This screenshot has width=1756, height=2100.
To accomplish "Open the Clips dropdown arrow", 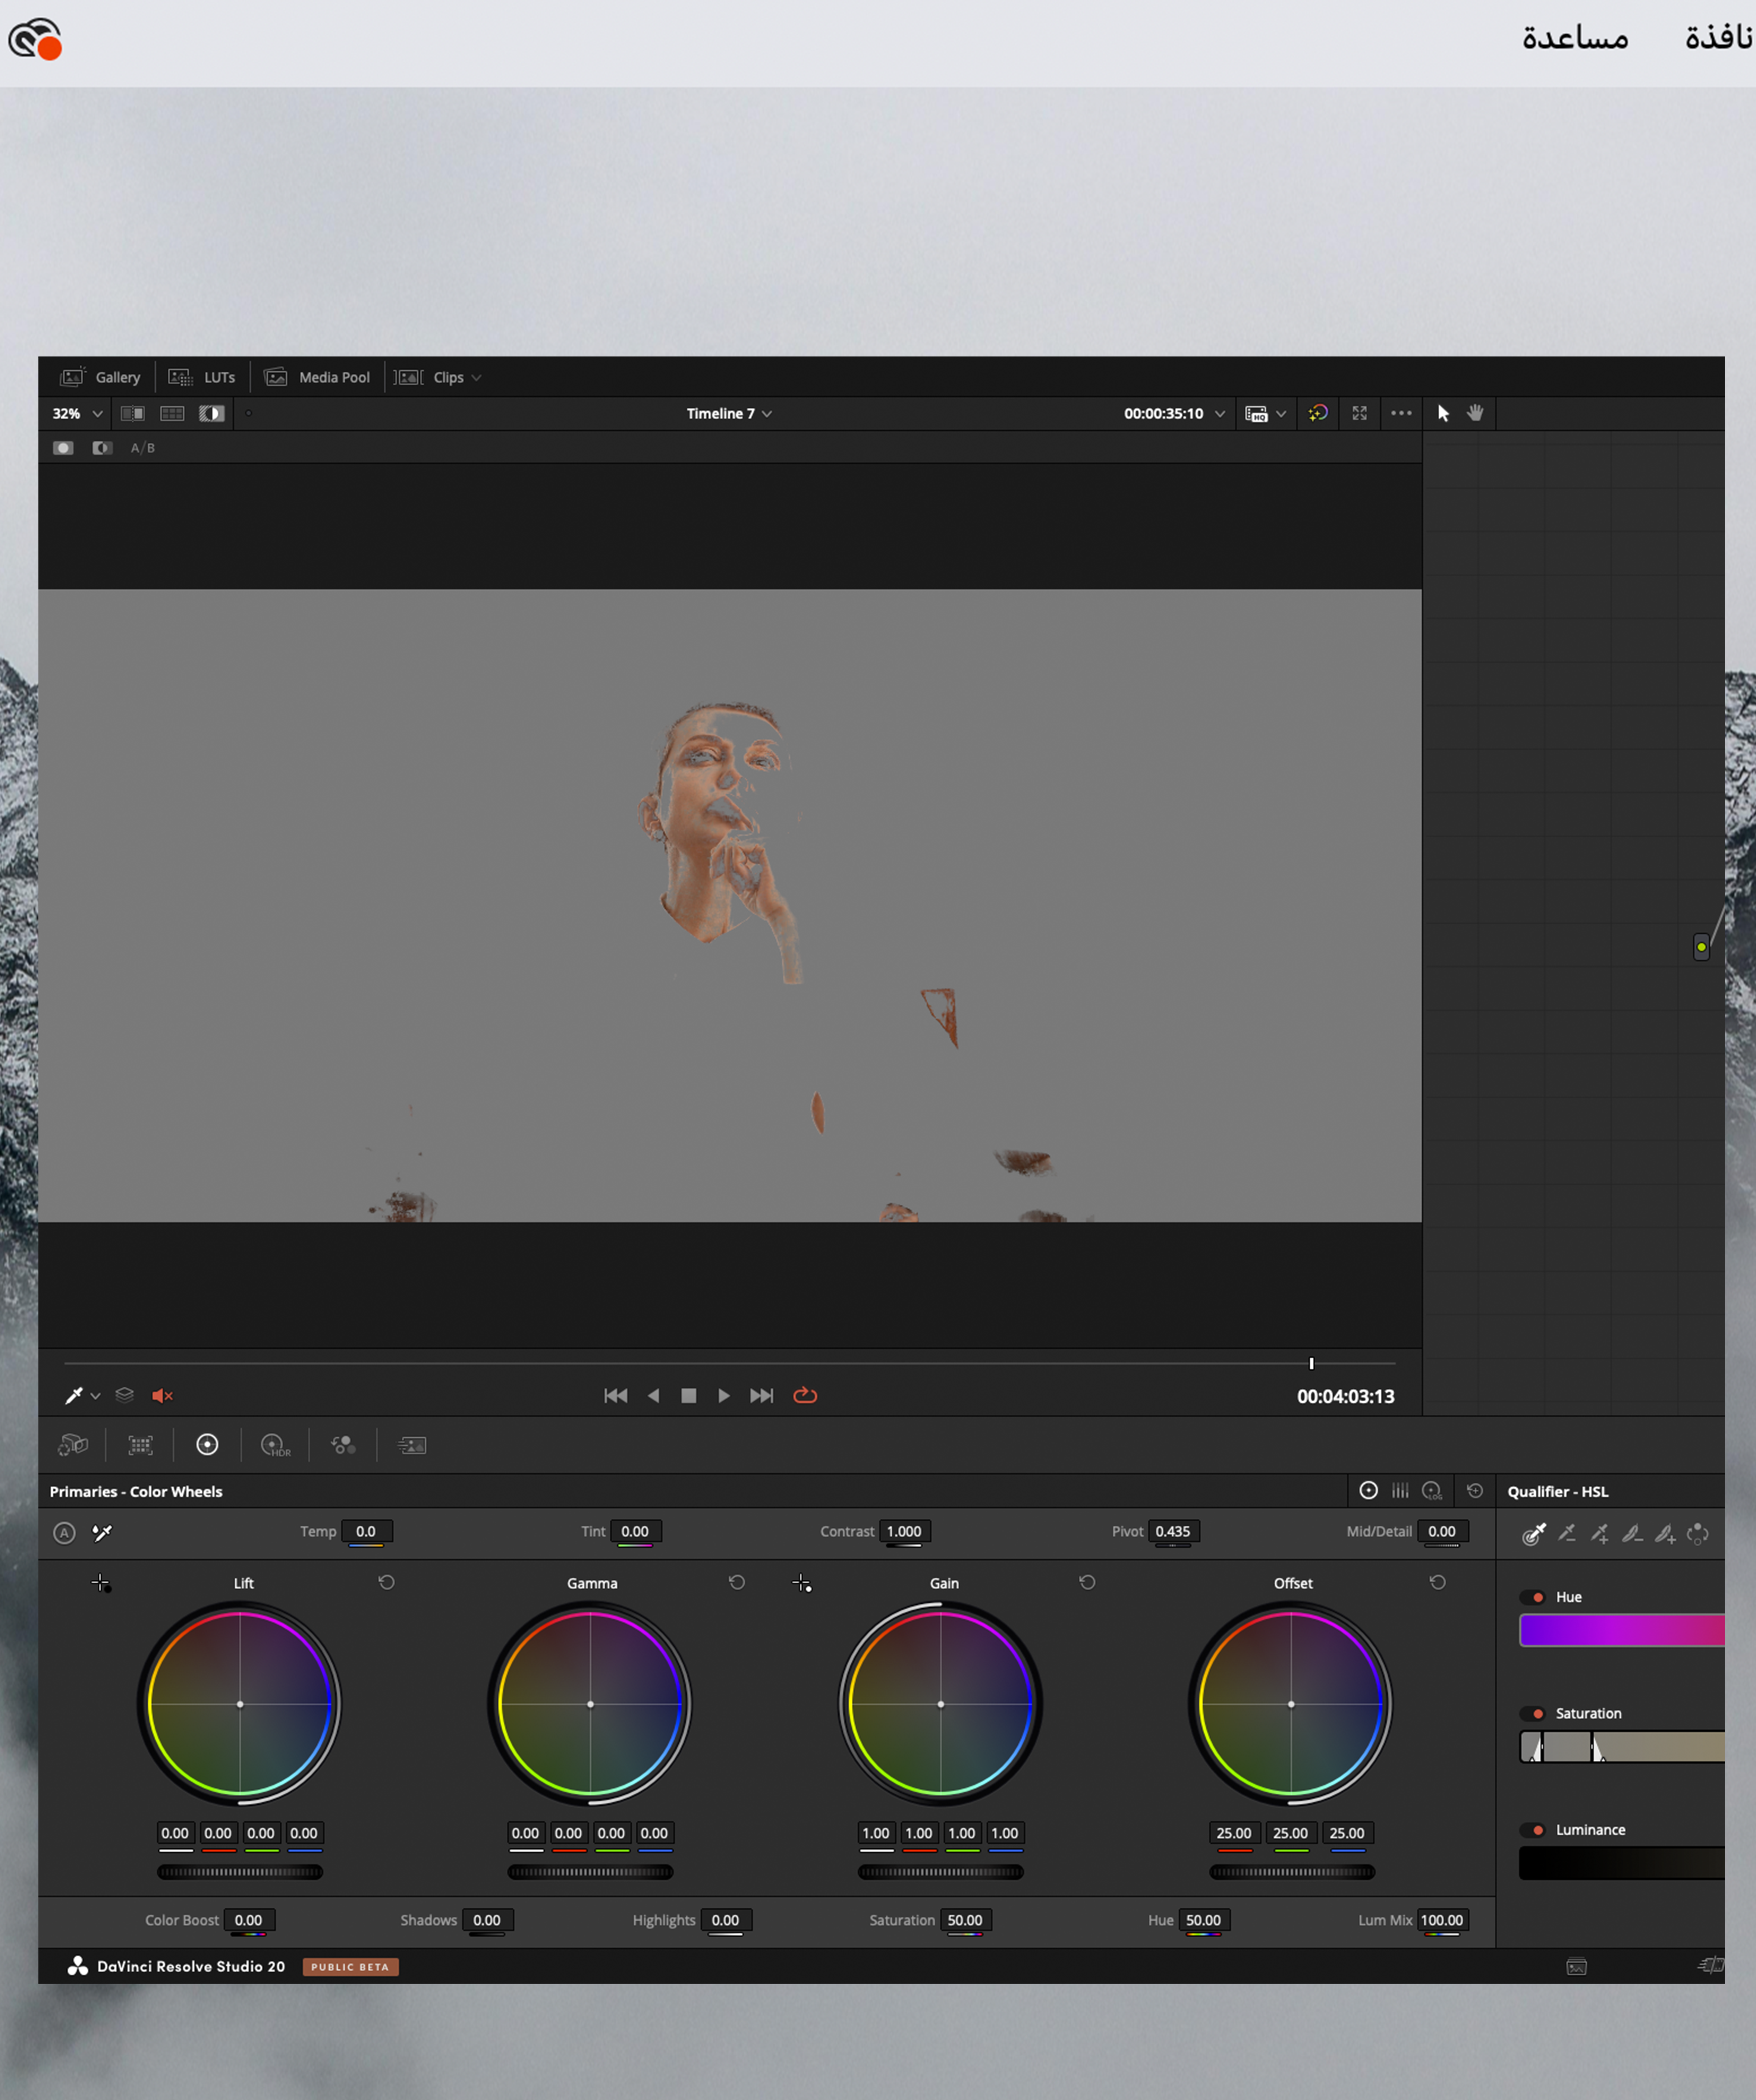I will click(x=476, y=378).
